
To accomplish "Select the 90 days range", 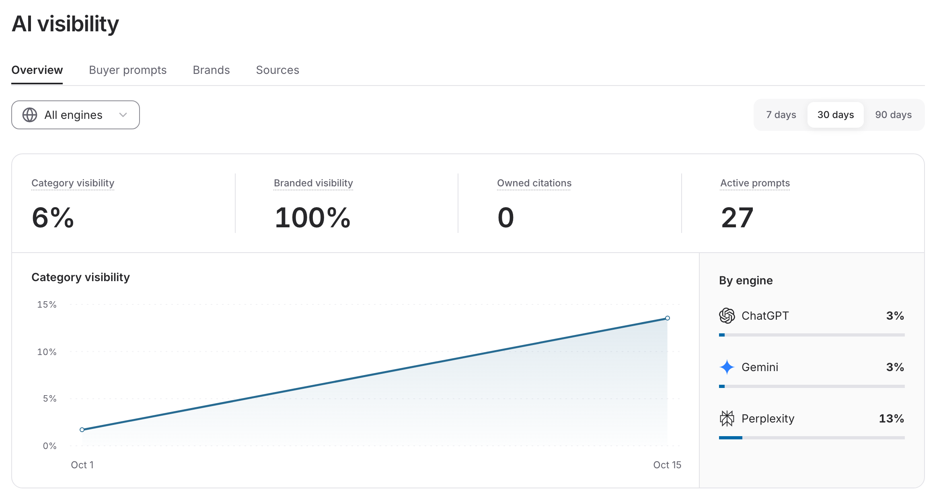I will click(x=894, y=115).
